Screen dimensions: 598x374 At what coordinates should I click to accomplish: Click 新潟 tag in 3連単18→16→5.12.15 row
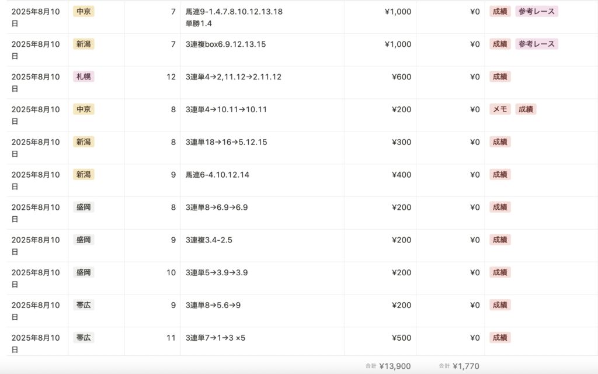coord(84,142)
